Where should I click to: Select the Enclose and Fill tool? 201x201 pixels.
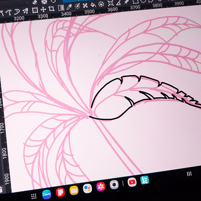(101, 4)
